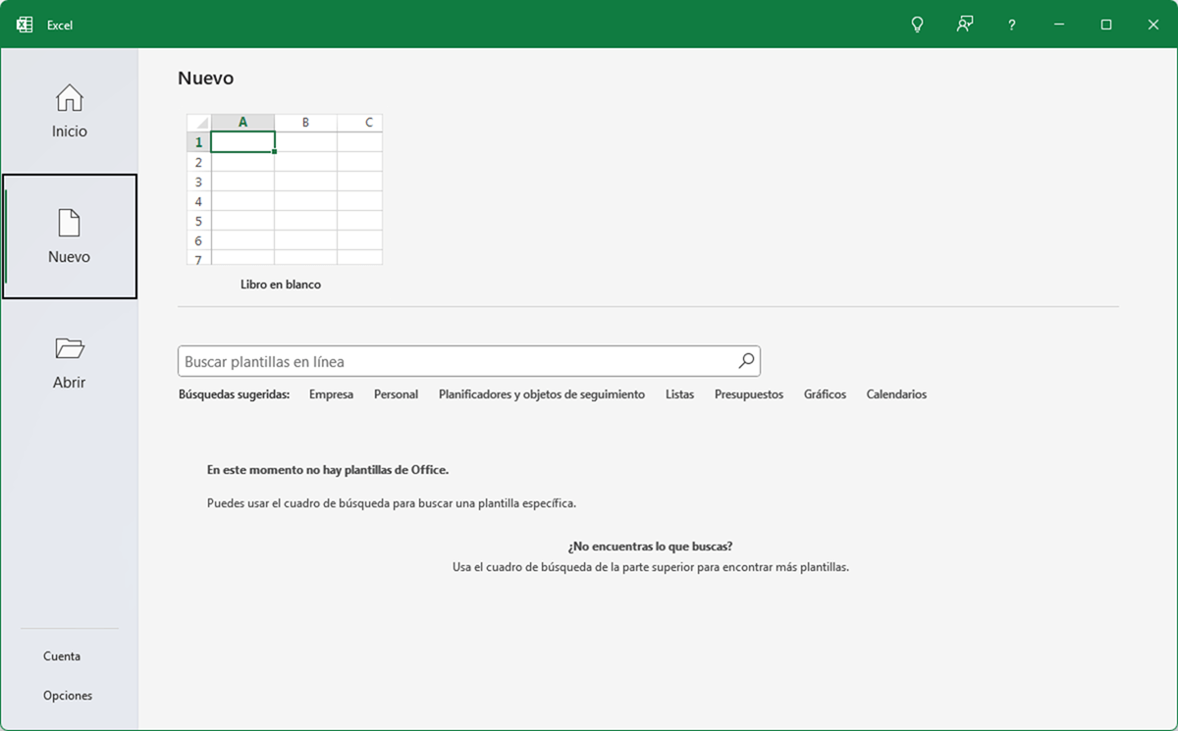Open the feedback person icon
Screen dimensions: 1178x731
(965, 25)
